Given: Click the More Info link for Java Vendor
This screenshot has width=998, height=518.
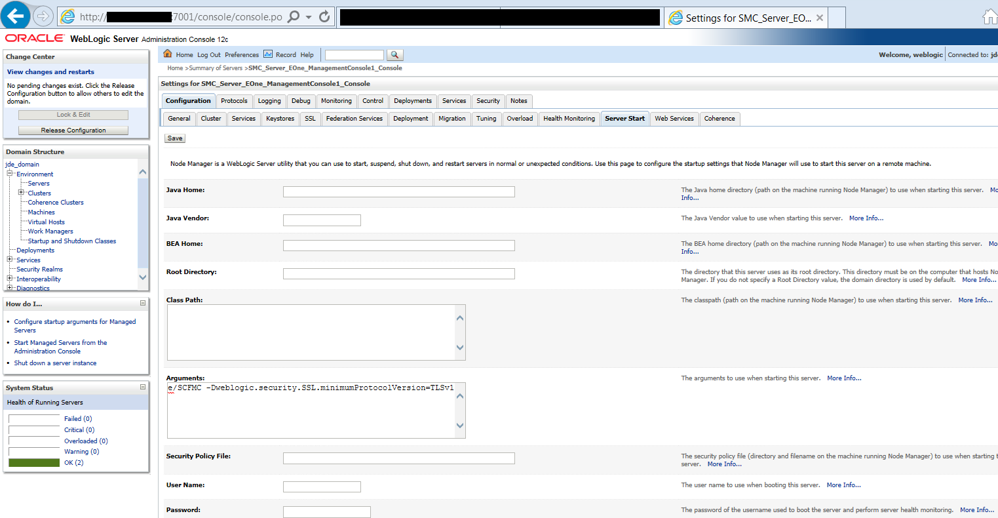Looking at the screenshot, I should 866,218.
